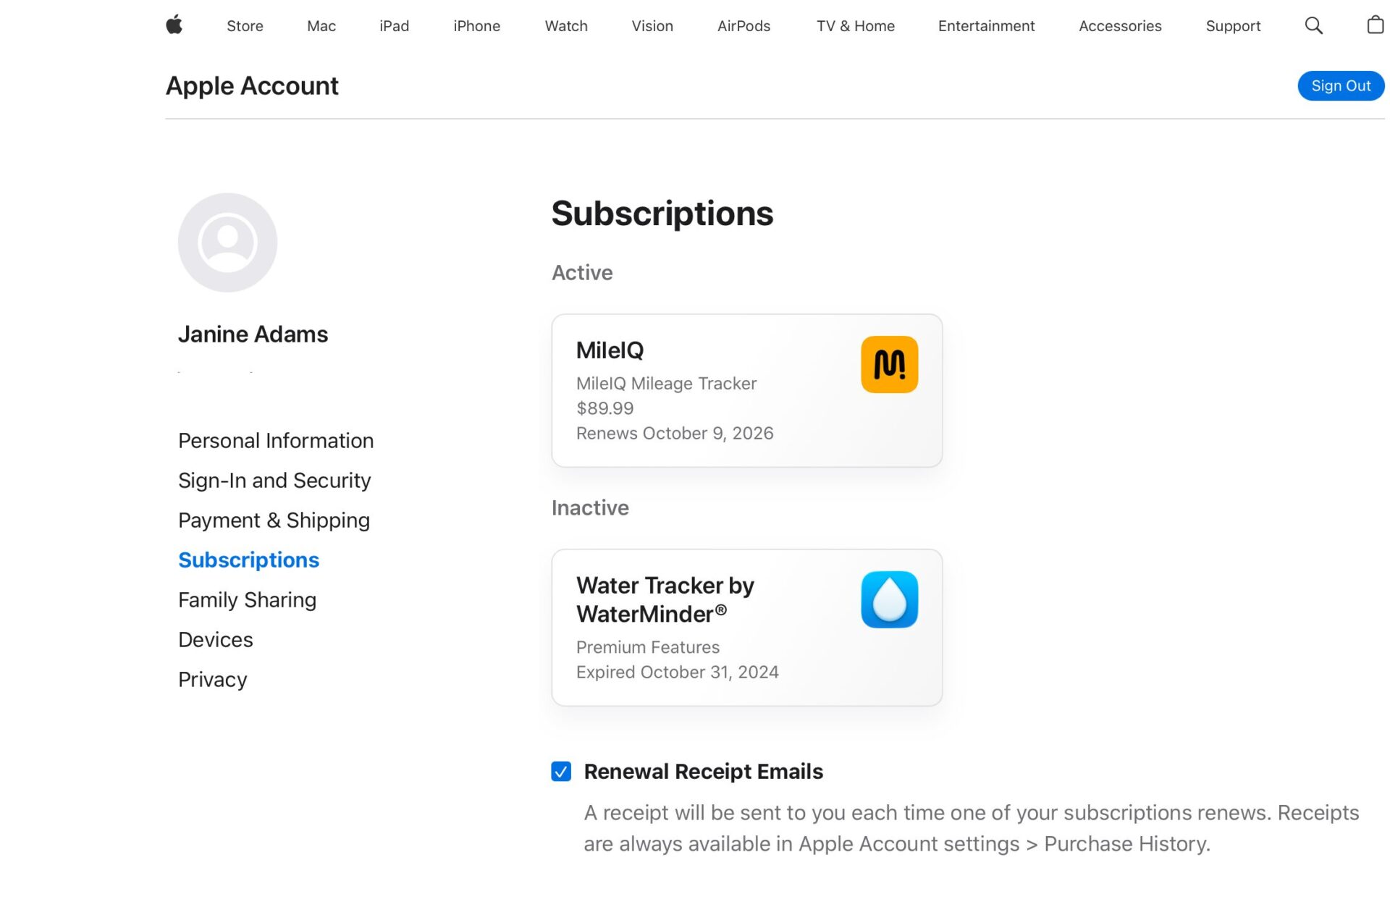
Task: Open the Devices section
Action: (x=215, y=639)
